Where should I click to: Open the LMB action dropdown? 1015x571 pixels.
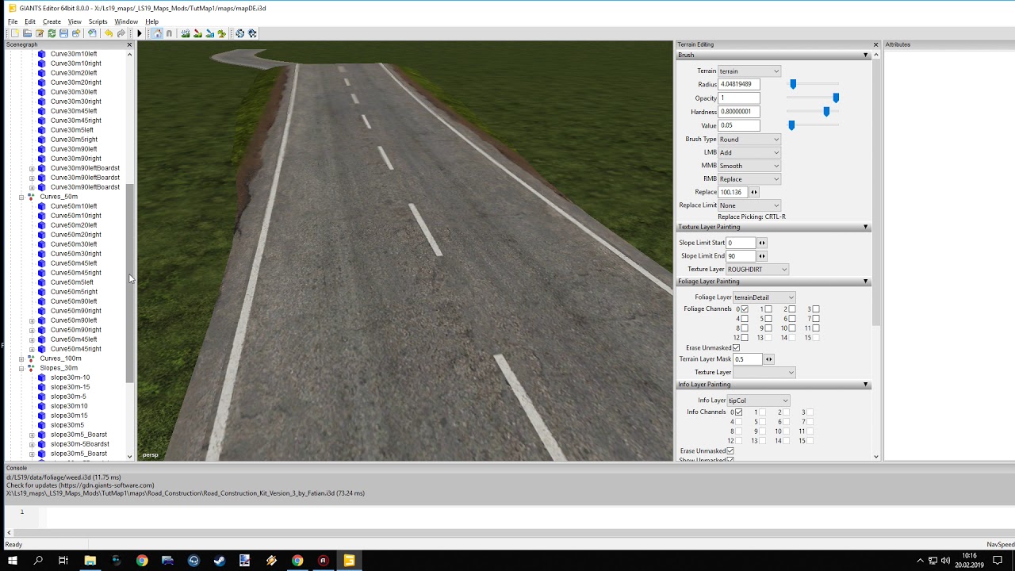click(749, 152)
